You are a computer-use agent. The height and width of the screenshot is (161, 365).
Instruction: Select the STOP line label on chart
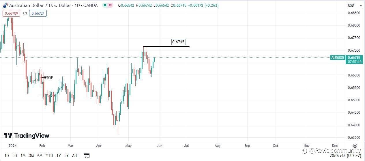(48, 78)
